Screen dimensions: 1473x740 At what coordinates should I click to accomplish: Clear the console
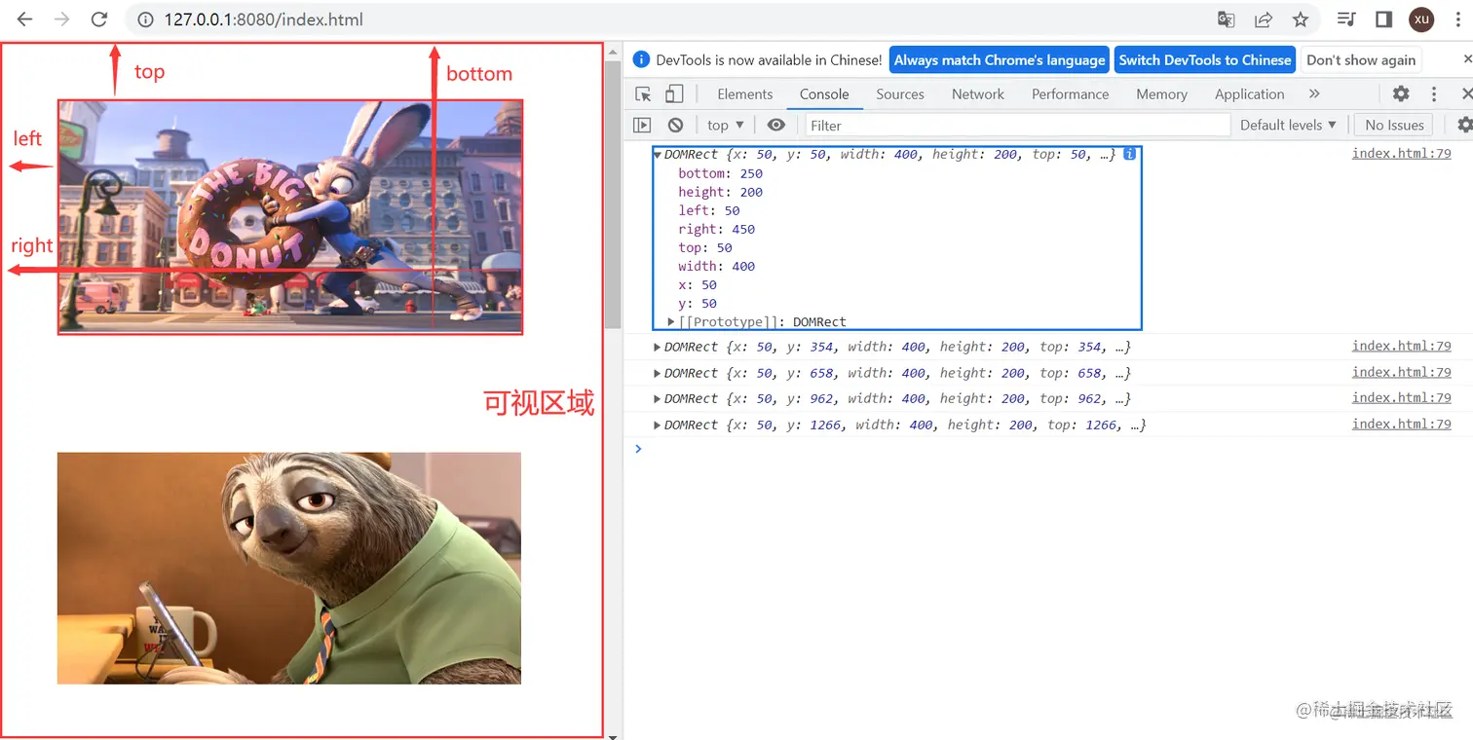click(x=675, y=125)
